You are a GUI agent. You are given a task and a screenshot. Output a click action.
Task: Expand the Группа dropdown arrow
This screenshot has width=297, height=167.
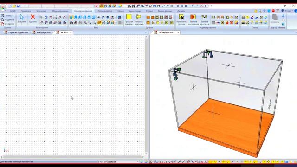click(13, 16)
